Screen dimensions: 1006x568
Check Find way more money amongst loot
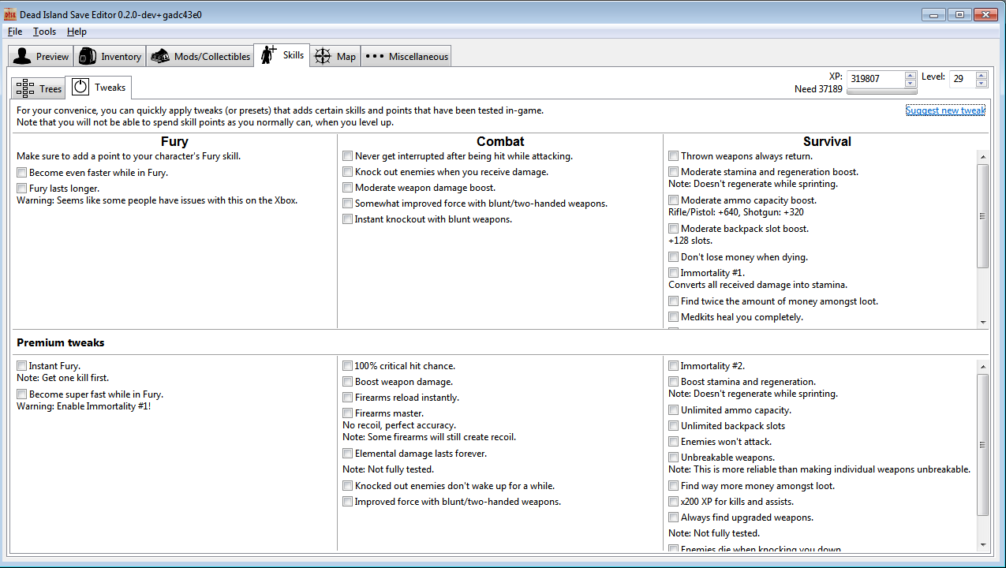(674, 486)
